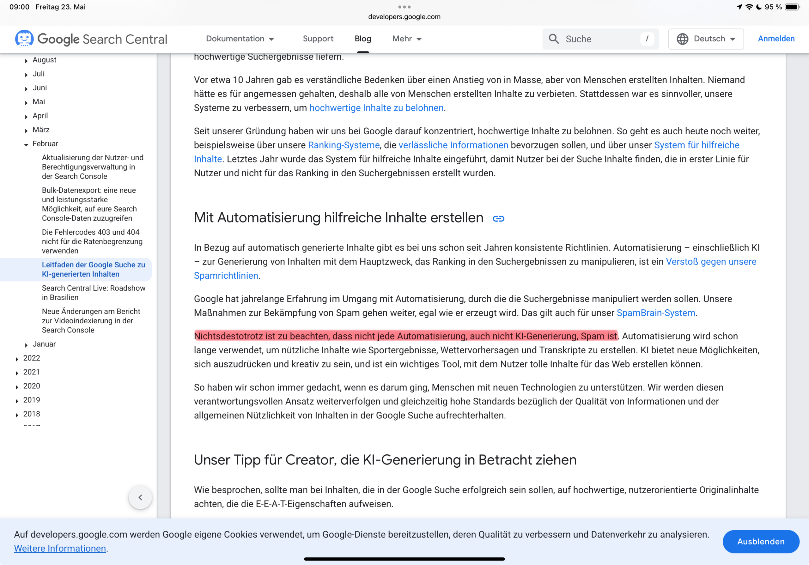This screenshot has height=565, width=809.
Task: Tap the slash keyboard shortcut badge
Action: pos(647,39)
